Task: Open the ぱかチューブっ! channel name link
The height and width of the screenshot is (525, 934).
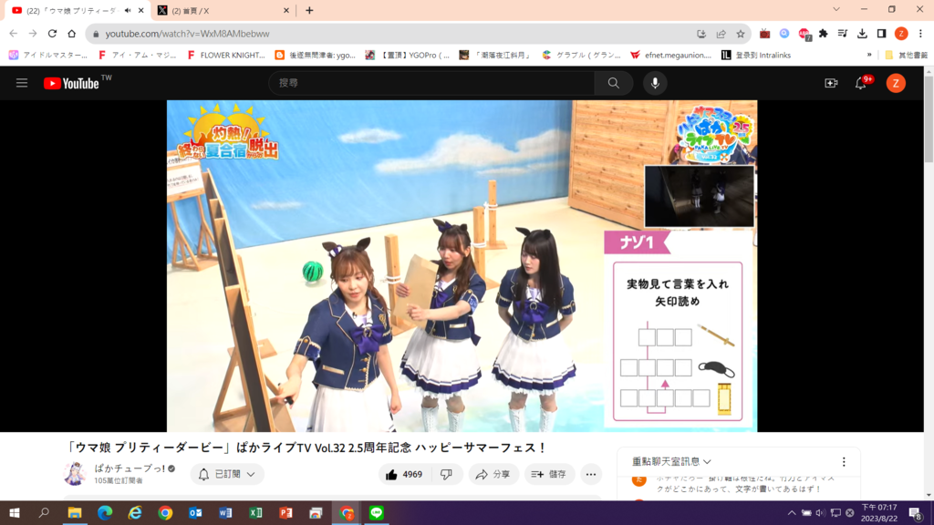Action: click(130, 468)
